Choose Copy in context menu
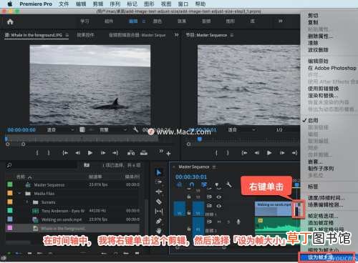358x263 pixels. (313, 22)
